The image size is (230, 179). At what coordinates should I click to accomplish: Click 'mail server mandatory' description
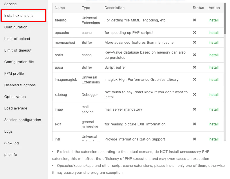[x=123, y=109]
